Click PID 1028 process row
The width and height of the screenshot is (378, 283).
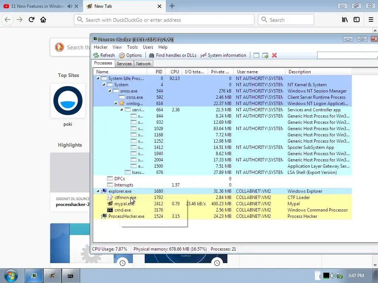[x=222, y=129]
